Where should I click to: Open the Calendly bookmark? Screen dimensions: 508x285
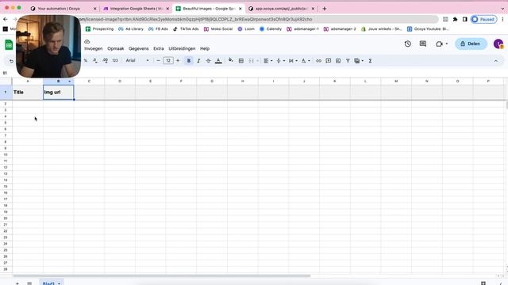pos(271,28)
